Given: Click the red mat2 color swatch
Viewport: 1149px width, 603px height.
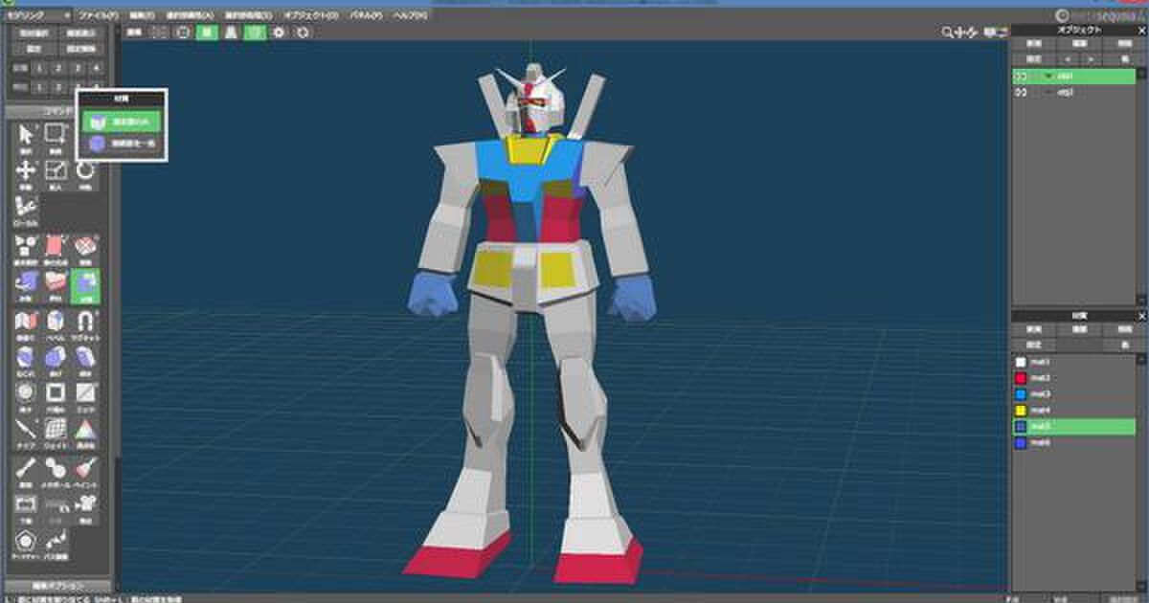Looking at the screenshot, I should [1021, 378].
